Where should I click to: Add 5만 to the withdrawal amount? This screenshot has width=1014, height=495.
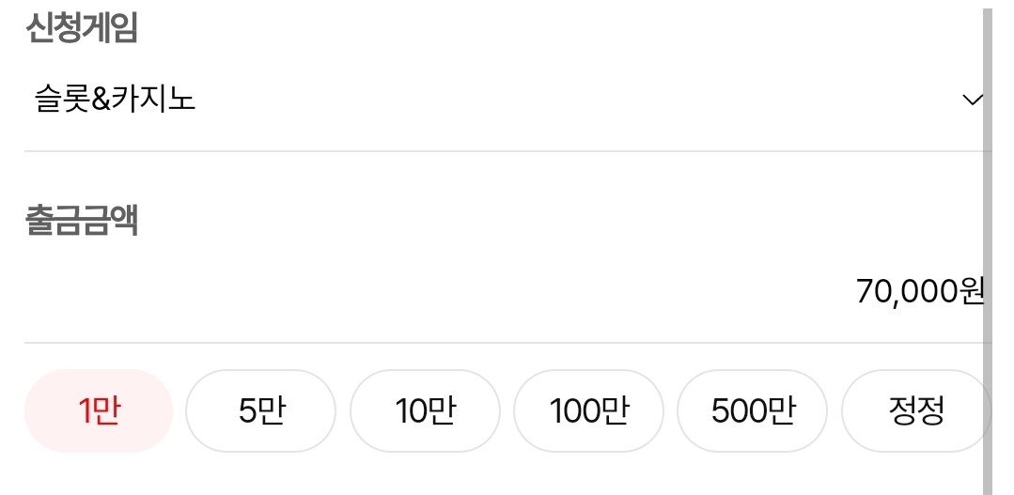coord(260,411)
